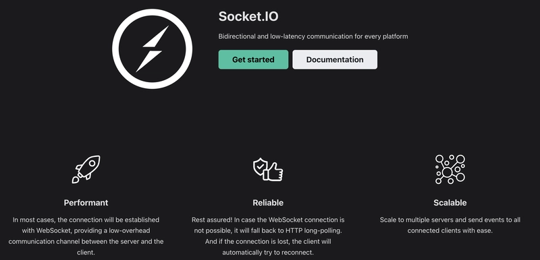
Task: Click the Socket.IO lightning bolt logo
Action: 152,48
